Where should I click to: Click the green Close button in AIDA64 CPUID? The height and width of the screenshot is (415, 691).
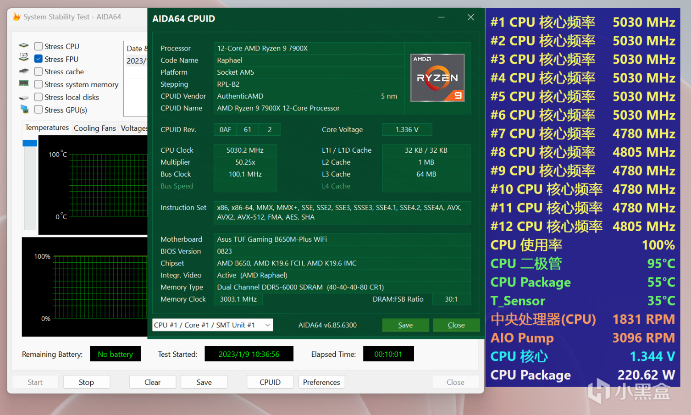click(456, 325)
